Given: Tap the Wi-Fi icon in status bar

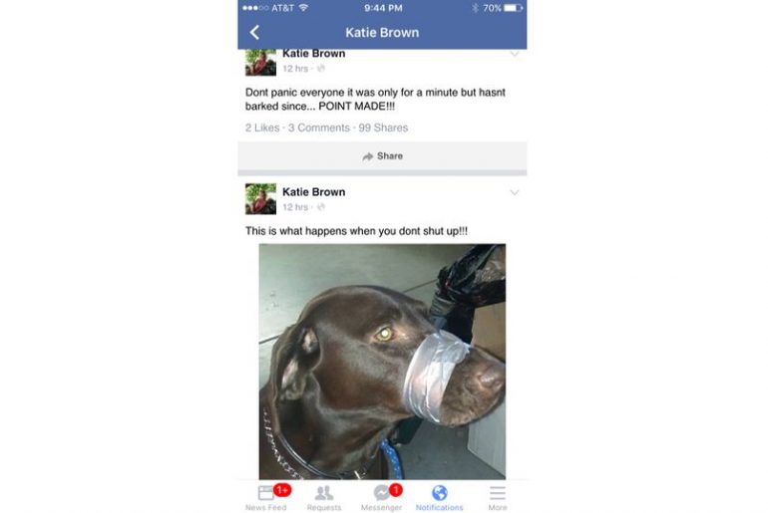Looking at the screenshot, I should tap(303, 7).
